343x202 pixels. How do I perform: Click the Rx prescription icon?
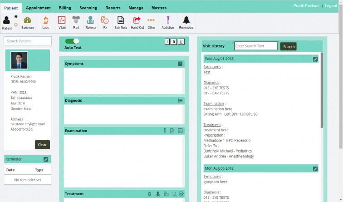(x=105, y=20)
